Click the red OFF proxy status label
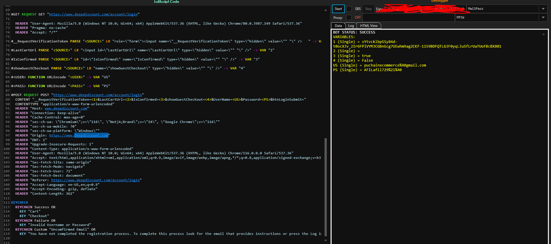This screenshot has width=551, height=244. coord(358,18)
